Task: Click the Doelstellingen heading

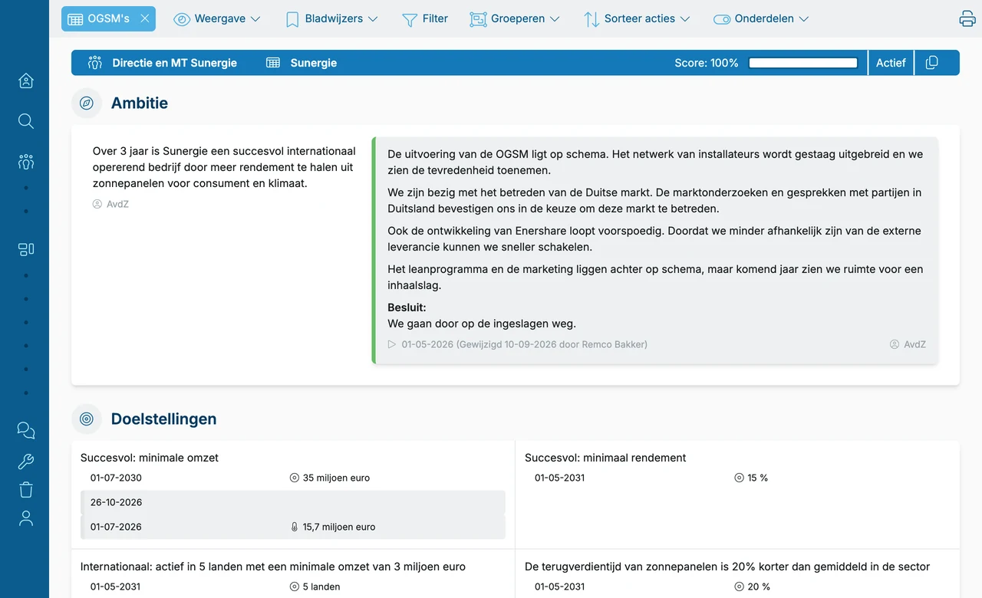Action: click(x=164, y=419)
